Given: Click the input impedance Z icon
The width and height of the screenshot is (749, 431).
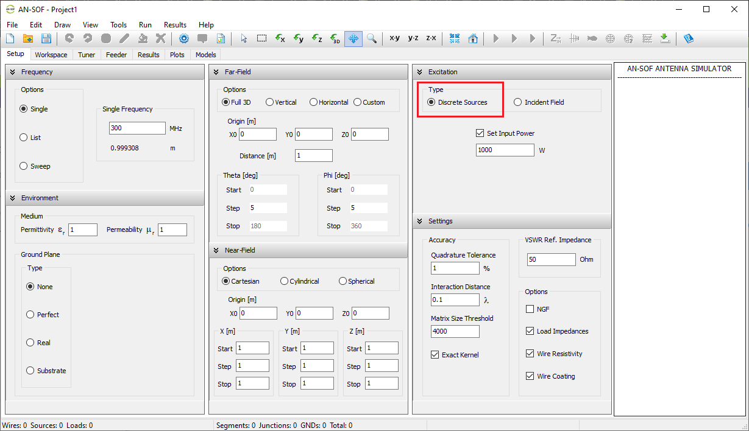Looking at the screenshot, I should (x=556, y=38).
